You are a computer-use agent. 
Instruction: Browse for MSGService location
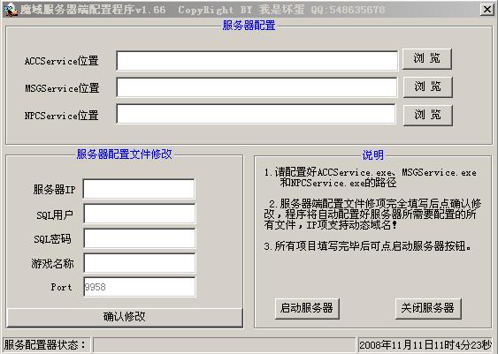[x=427, y=87]
